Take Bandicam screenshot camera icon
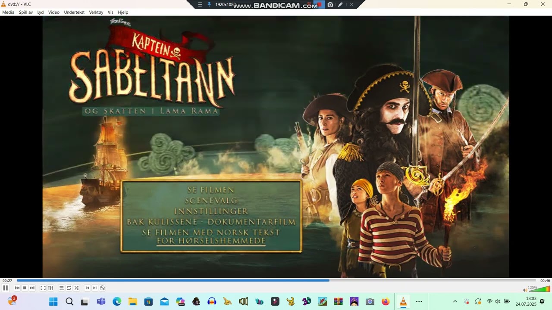This screenshot has width=552, height=310. (x=330, y=4)
